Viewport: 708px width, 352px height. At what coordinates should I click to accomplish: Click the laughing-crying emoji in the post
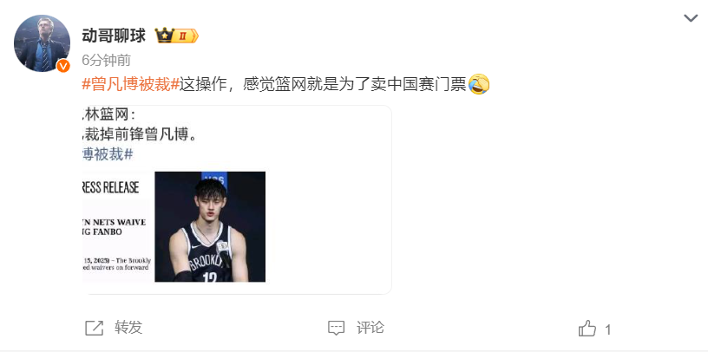(x=479, y=84)
